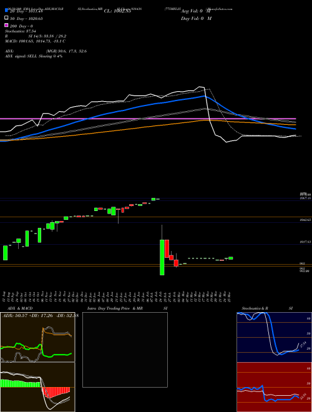Click the white 50 Day legend swatch
Viewport: 312px width, 412px height.
coord(7,18)
